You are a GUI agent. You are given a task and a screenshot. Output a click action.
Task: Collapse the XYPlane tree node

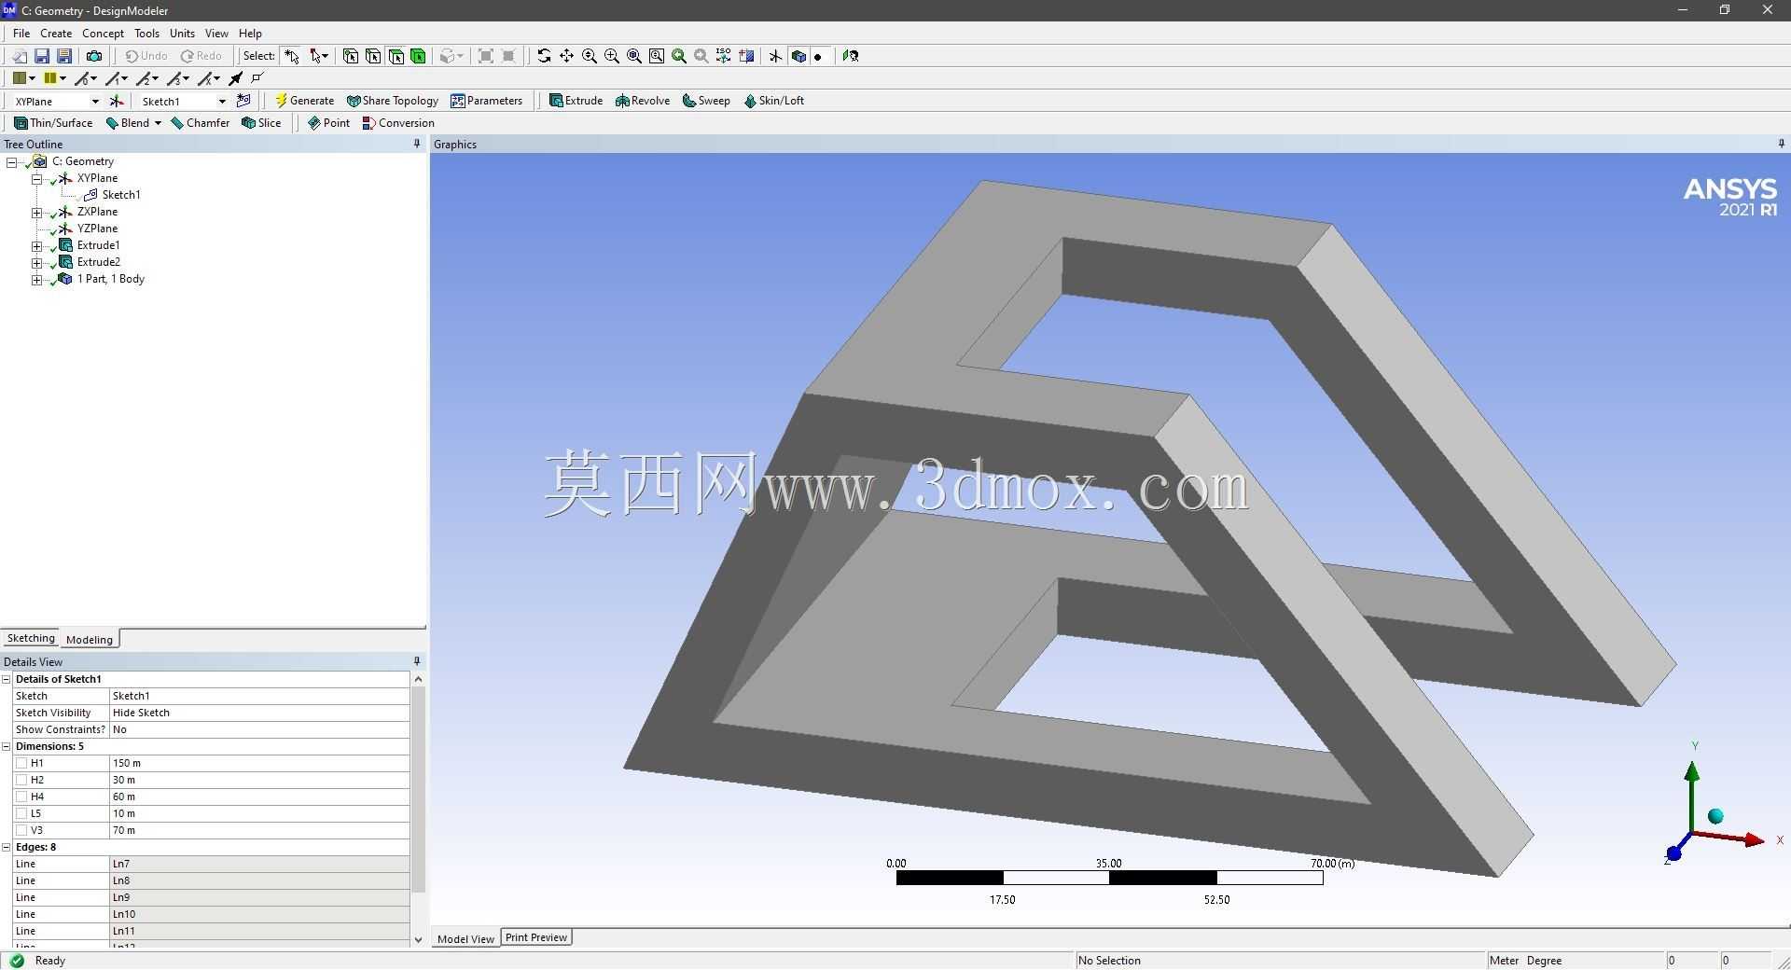click(x=36, y=179)
